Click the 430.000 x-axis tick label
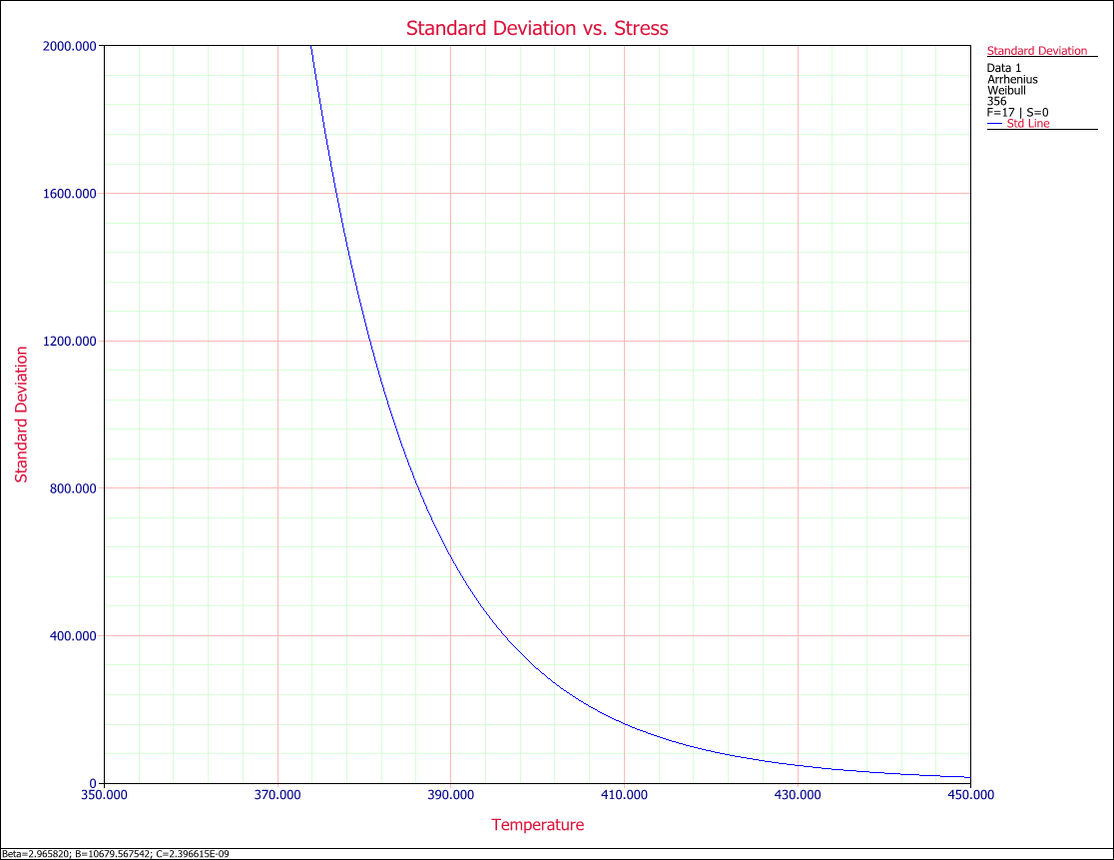This screenshot has width=1114, height=860. pos(797,796)
